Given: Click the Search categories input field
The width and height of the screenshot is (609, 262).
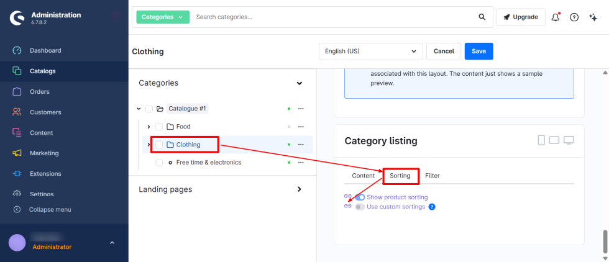Looking at the screenshot, I should pyautogui.click(x=332, y=17).
